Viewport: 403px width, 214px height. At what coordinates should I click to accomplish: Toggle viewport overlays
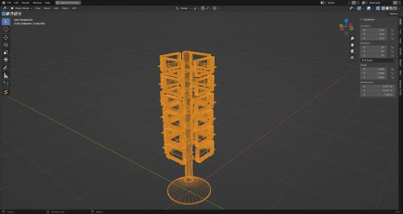(368, 8)
